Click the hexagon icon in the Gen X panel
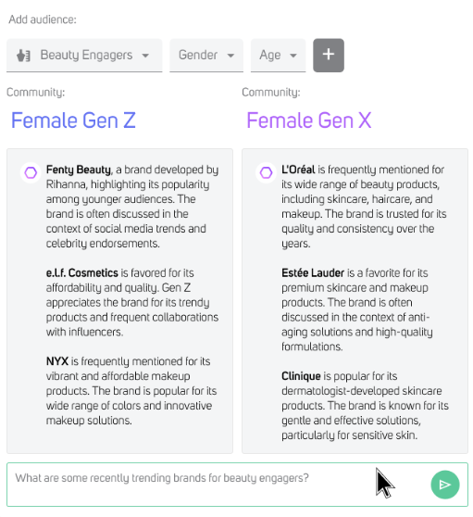This screenshot has width=473, height=517. [x=267, y=172]
